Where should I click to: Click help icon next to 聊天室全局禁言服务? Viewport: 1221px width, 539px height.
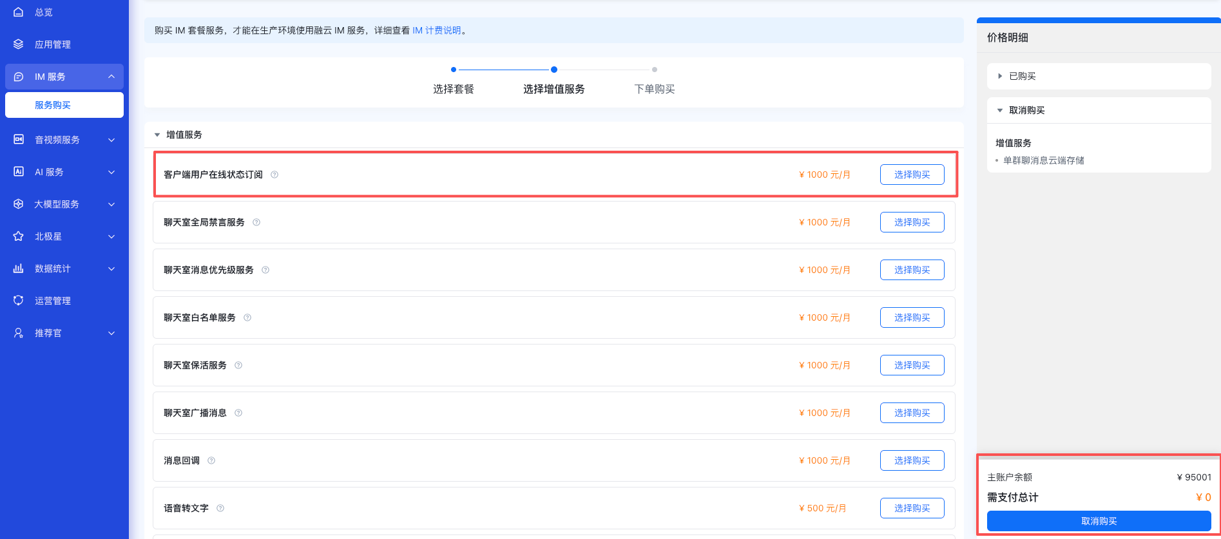click(x=256, y=222)
